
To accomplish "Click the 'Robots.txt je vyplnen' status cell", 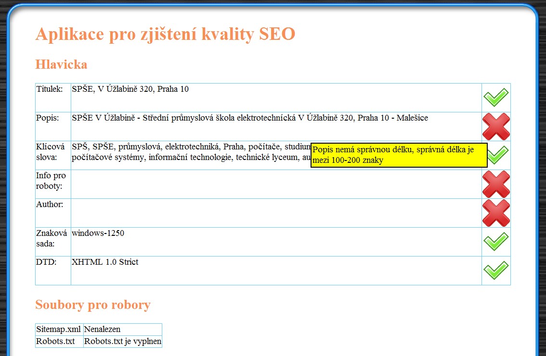I will (x=123, y=341).
